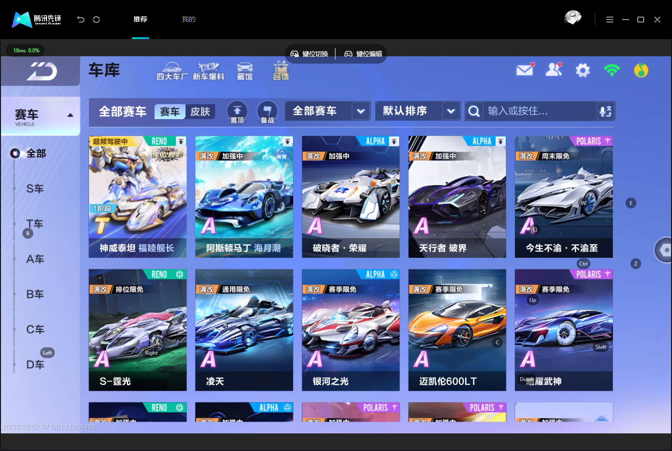Open the mail envelope icon
672x451 pixels.
click(525, 70)
